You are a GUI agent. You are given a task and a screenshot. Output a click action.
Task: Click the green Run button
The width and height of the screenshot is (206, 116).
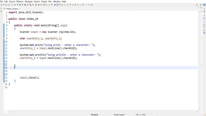20,5
